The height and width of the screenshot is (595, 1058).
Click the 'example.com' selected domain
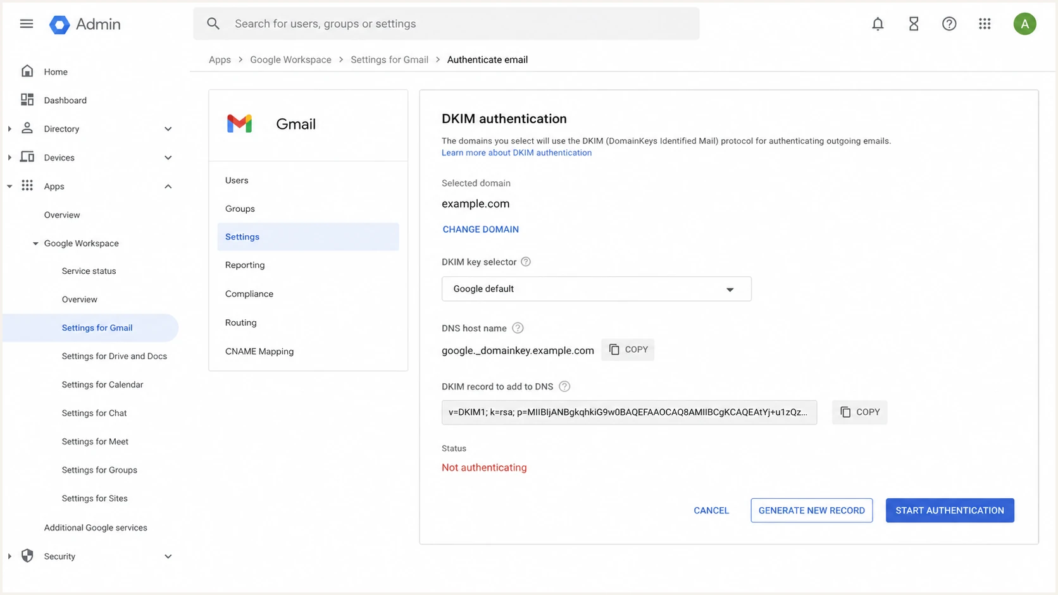tap(475, 204)
